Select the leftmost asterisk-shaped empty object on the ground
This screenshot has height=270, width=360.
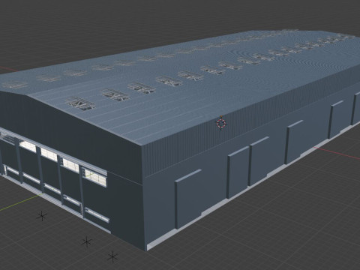coord(42,216)
